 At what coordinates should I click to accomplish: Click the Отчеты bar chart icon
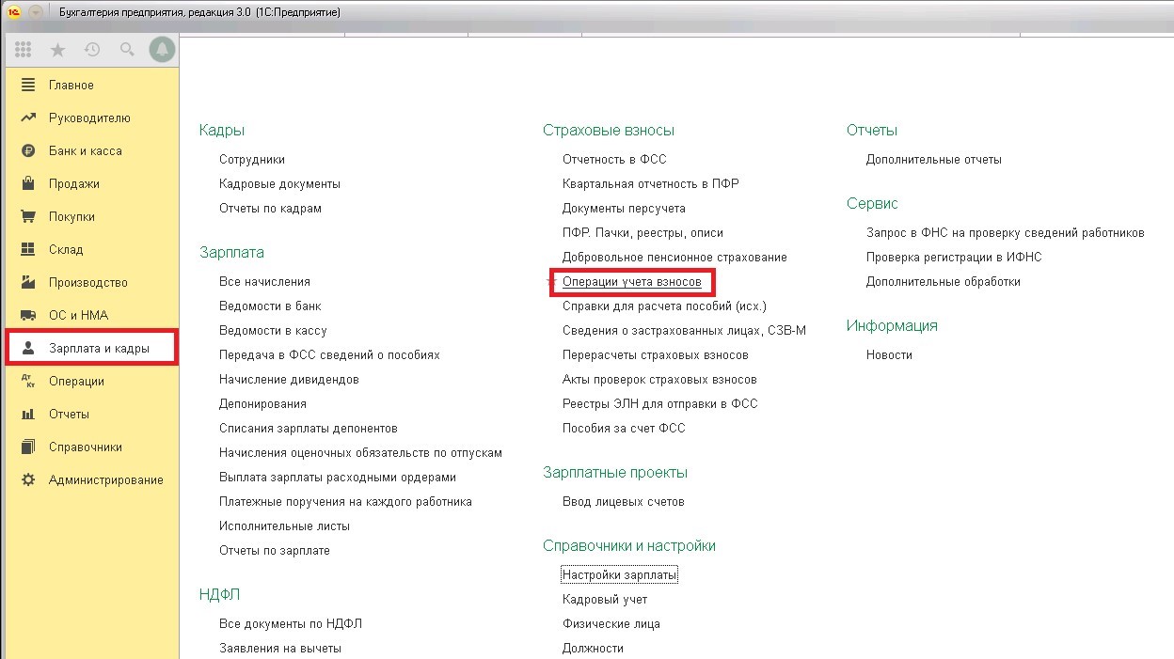(28, 415)
